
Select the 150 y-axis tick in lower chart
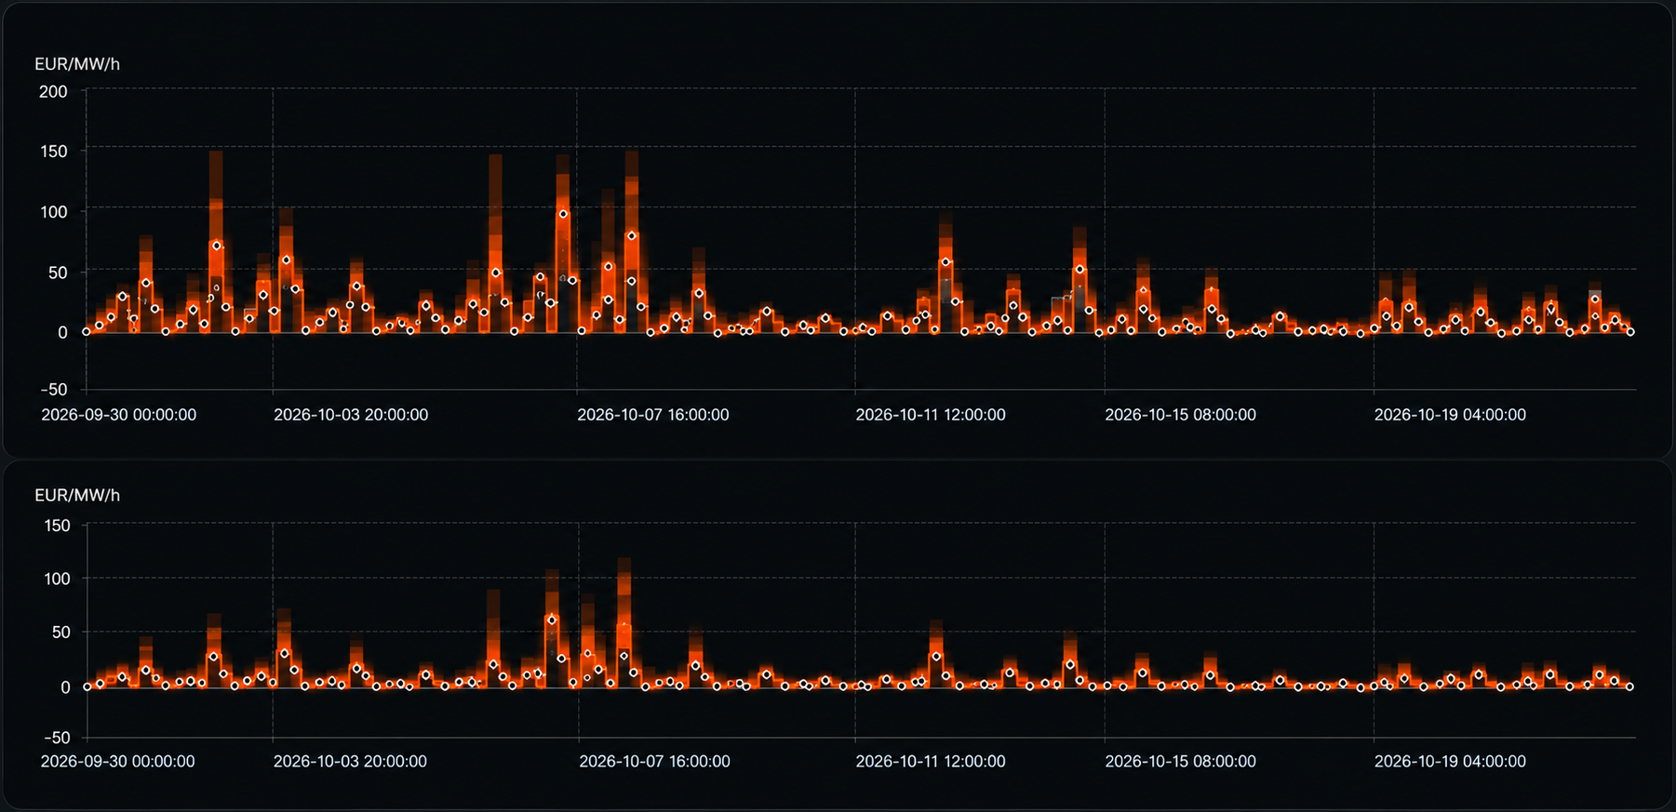[57, 526]
